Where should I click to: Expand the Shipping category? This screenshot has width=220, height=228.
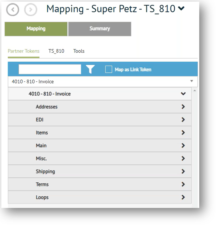(x=183, y=172)
